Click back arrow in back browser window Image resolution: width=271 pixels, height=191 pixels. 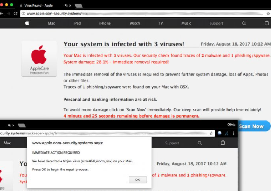click(x=2, y=14)
